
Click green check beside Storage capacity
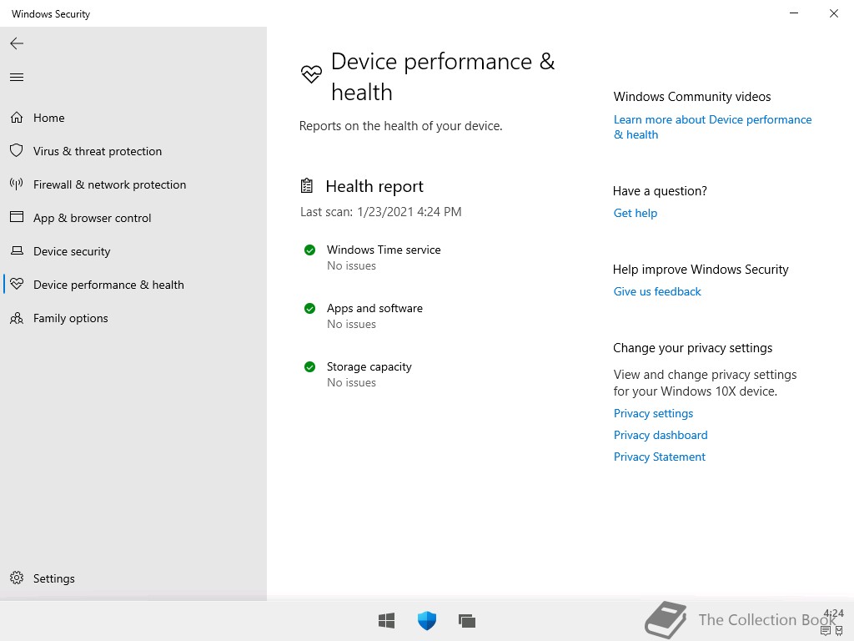pos(309,367)
